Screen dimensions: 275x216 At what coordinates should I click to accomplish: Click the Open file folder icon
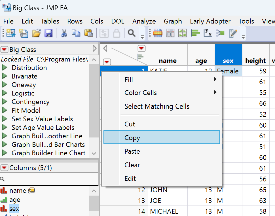pyautogui.click(x=36, y=33)
